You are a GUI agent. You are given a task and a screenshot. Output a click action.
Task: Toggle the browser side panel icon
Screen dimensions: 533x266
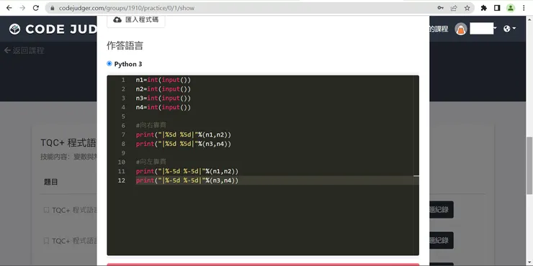(x=497, y=8)
